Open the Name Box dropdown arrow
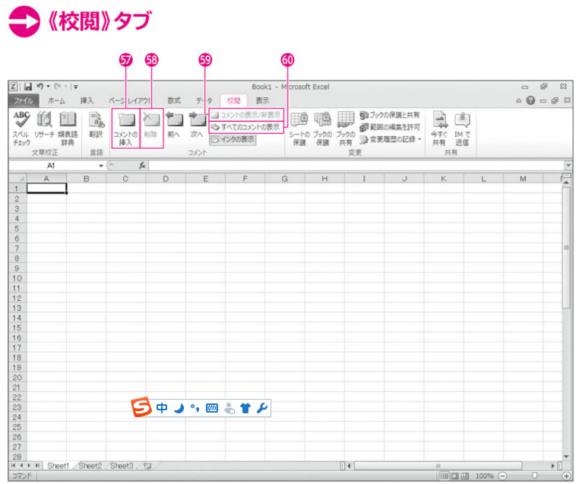This screenshot has height=484, width=576. point(100,166)
